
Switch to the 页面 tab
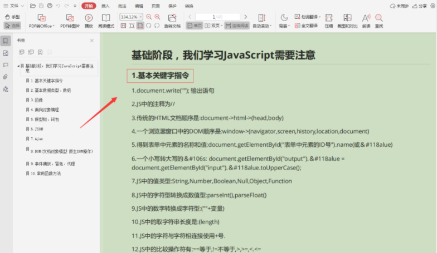[156, 6]
